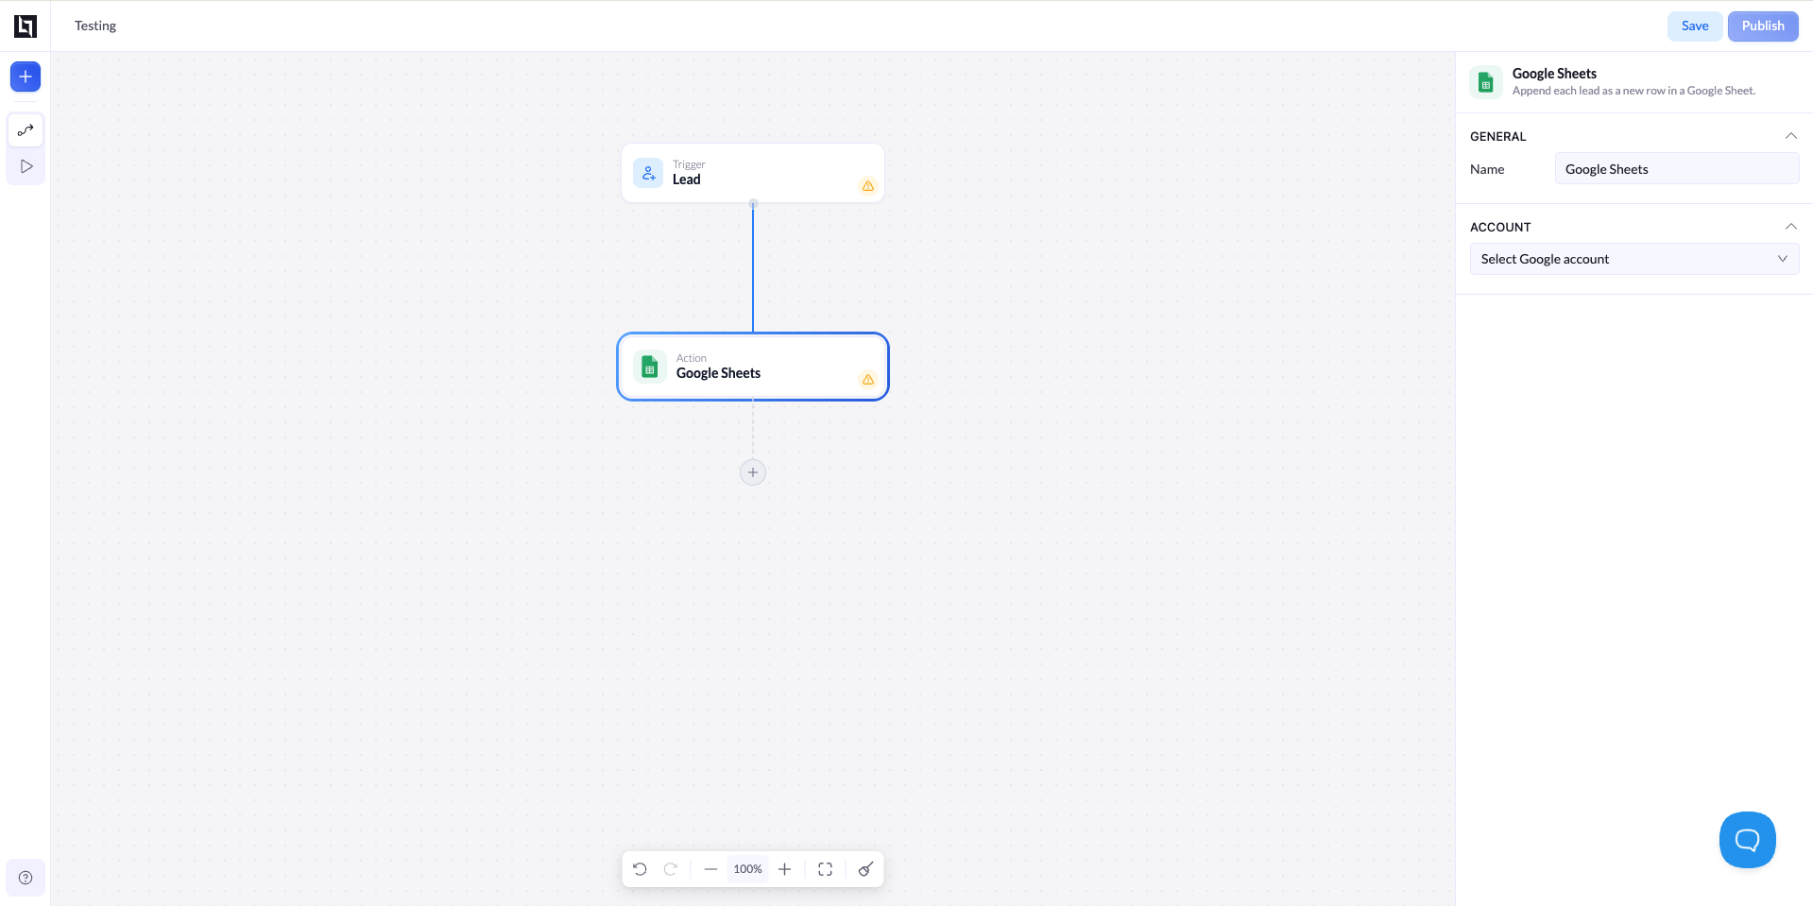This screenshot has width=1813, height=906.
Task: Click the GENERAL section heading
Action: 1497,137
